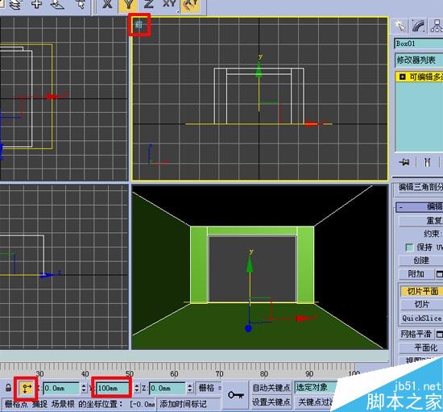This screenshot has width=443, height=412.
Task: Click red X-axis arrow in perspective viewport
Action: point(304,318)
